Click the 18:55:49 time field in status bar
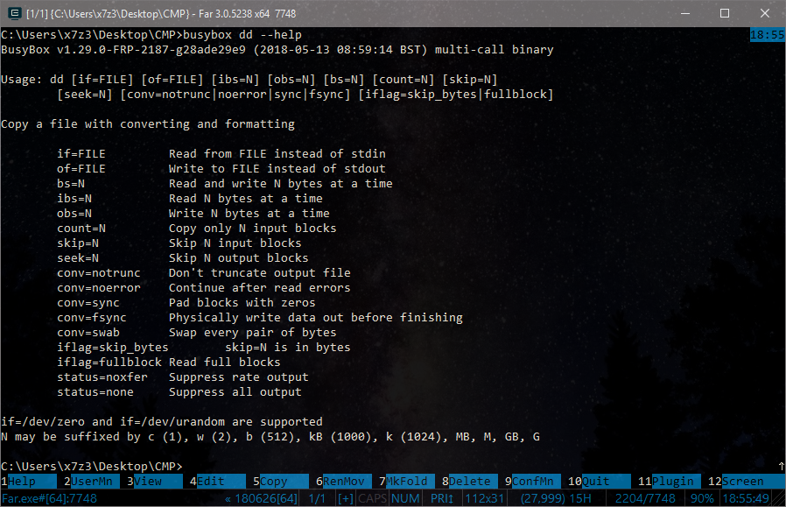The height and width of the screenshot is (507, 786). pyautogui.click(x=746, y=498)
